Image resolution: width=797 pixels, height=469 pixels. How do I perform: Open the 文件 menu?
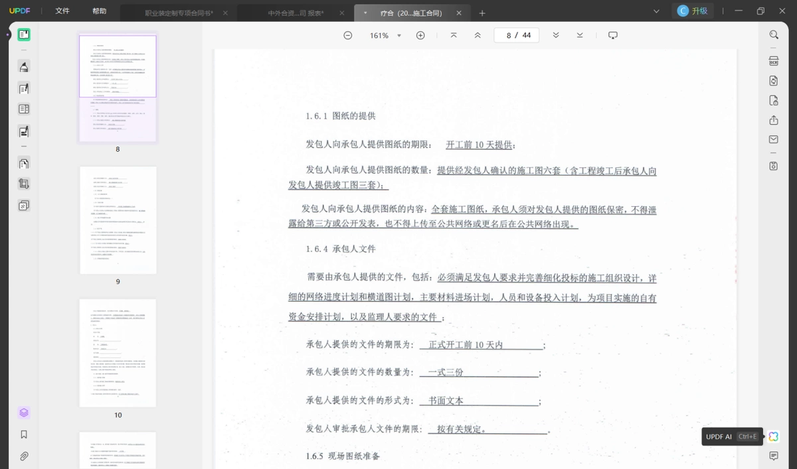[x=62, y=11]
